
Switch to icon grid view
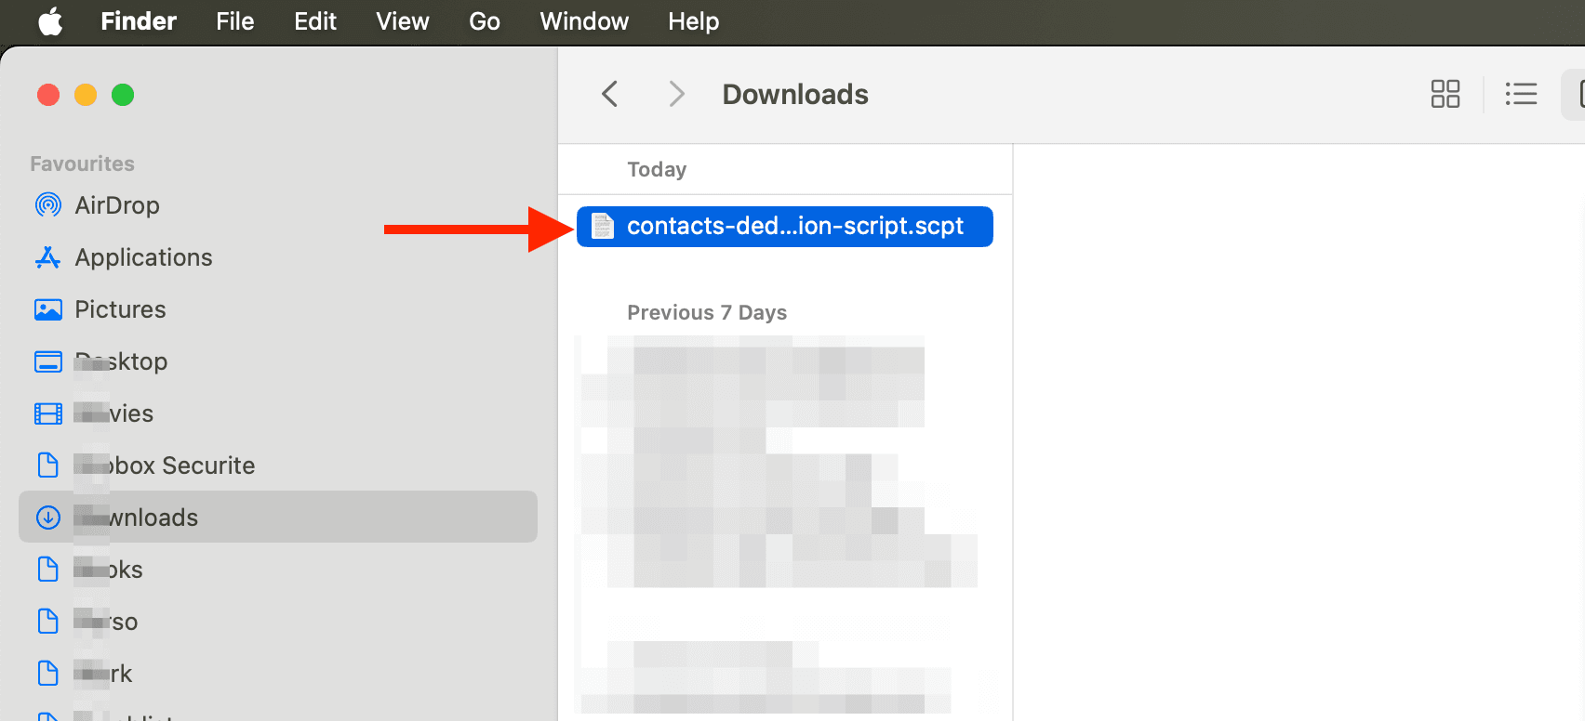point(1445,94)
